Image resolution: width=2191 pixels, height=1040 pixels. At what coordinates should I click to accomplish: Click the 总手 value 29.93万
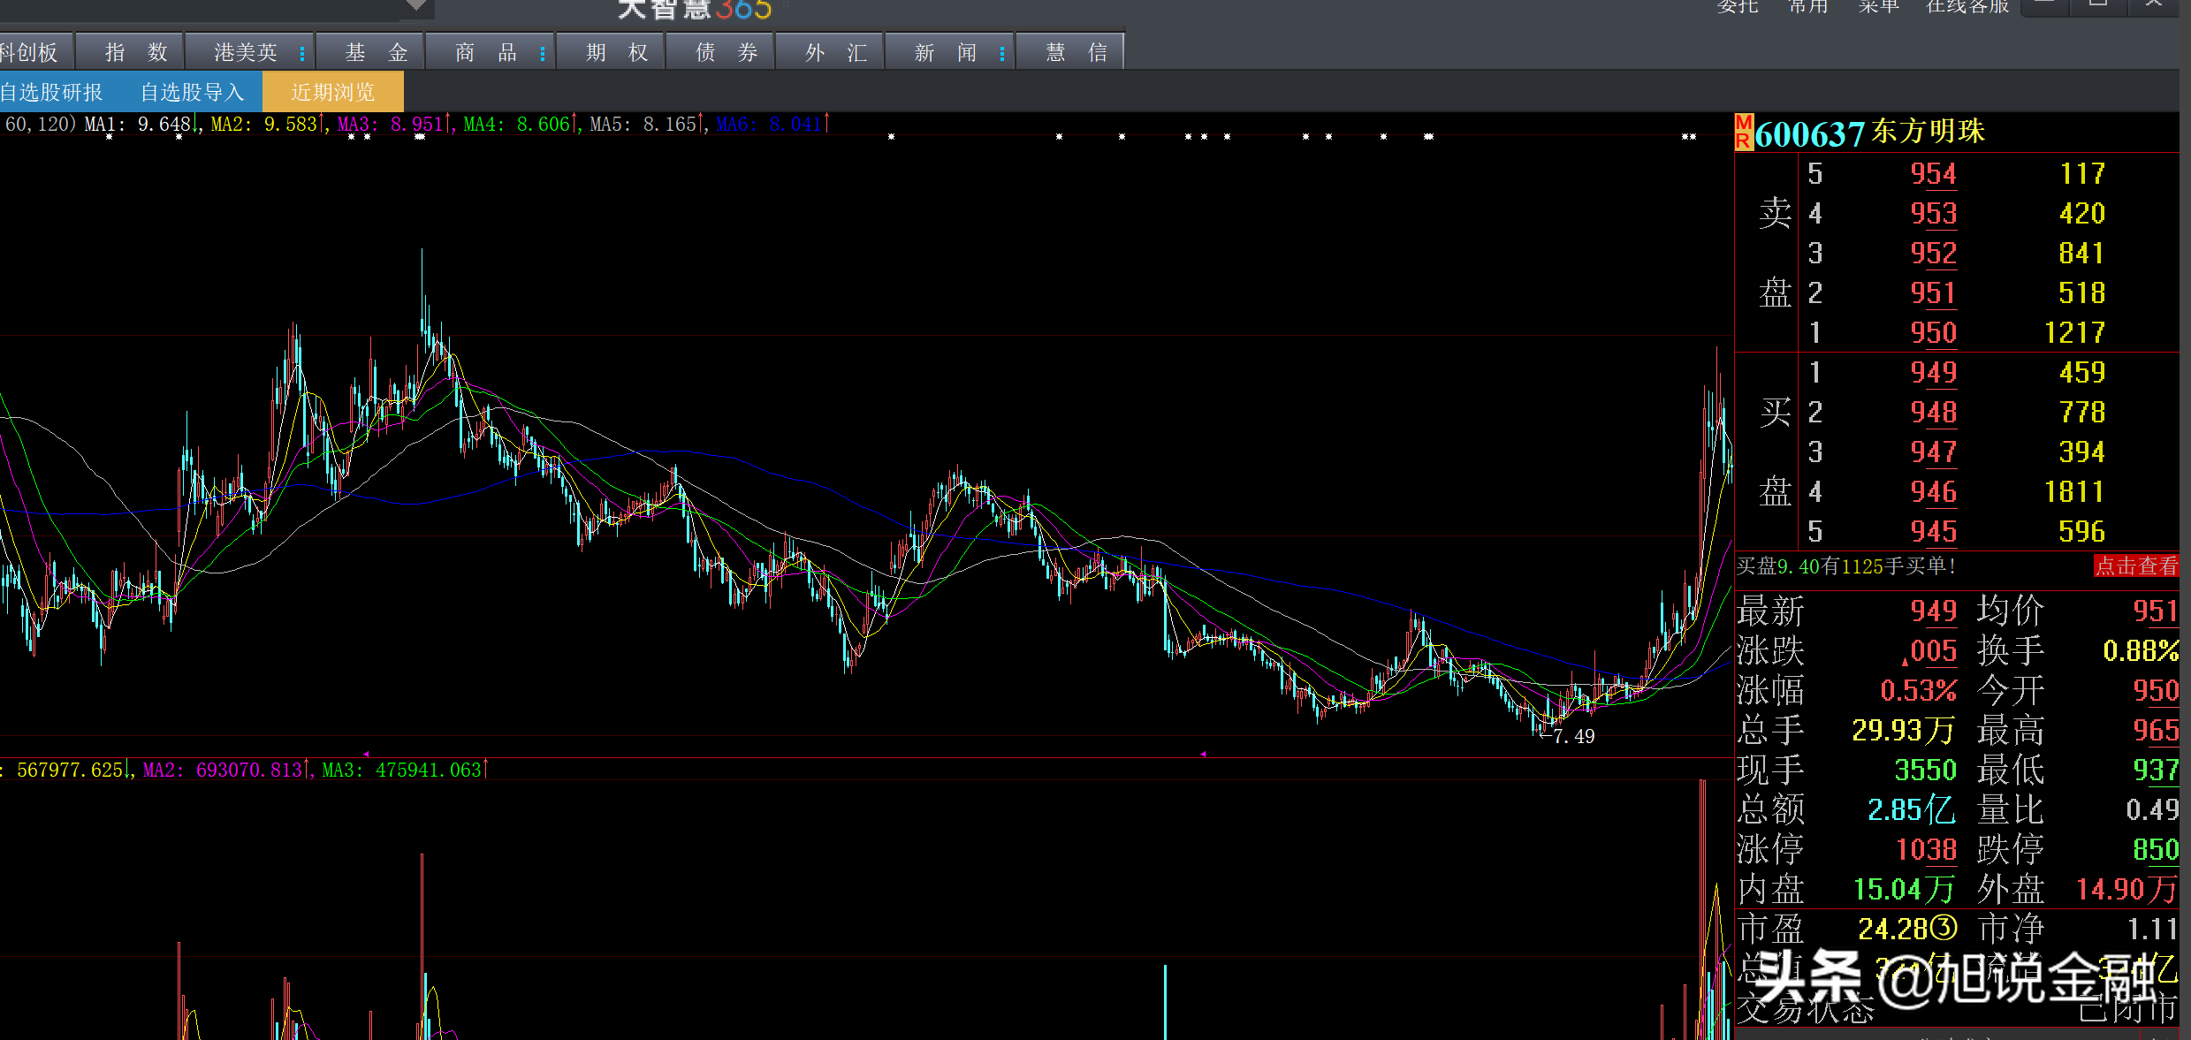point(1903,730)
